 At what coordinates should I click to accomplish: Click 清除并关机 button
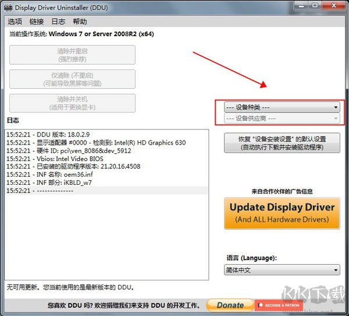[72, 103]
